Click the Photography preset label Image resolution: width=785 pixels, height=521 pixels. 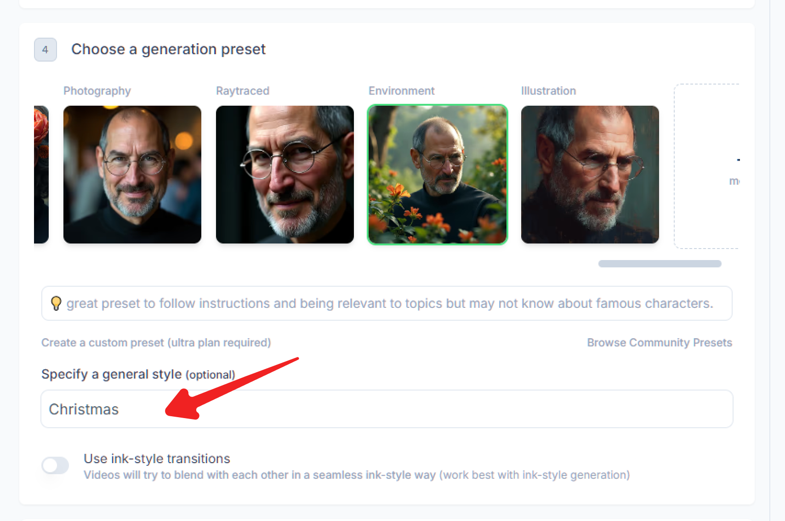tap(97, 91)
